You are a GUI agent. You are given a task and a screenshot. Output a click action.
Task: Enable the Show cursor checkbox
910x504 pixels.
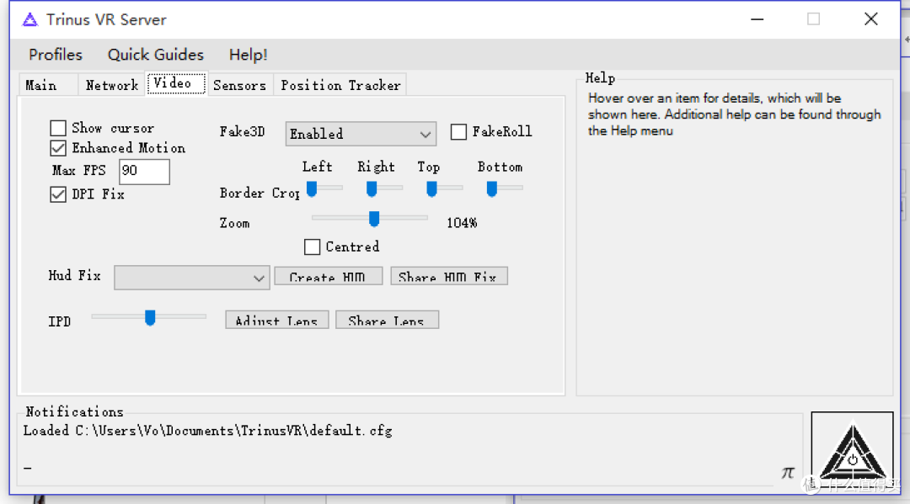coord(58,128)
